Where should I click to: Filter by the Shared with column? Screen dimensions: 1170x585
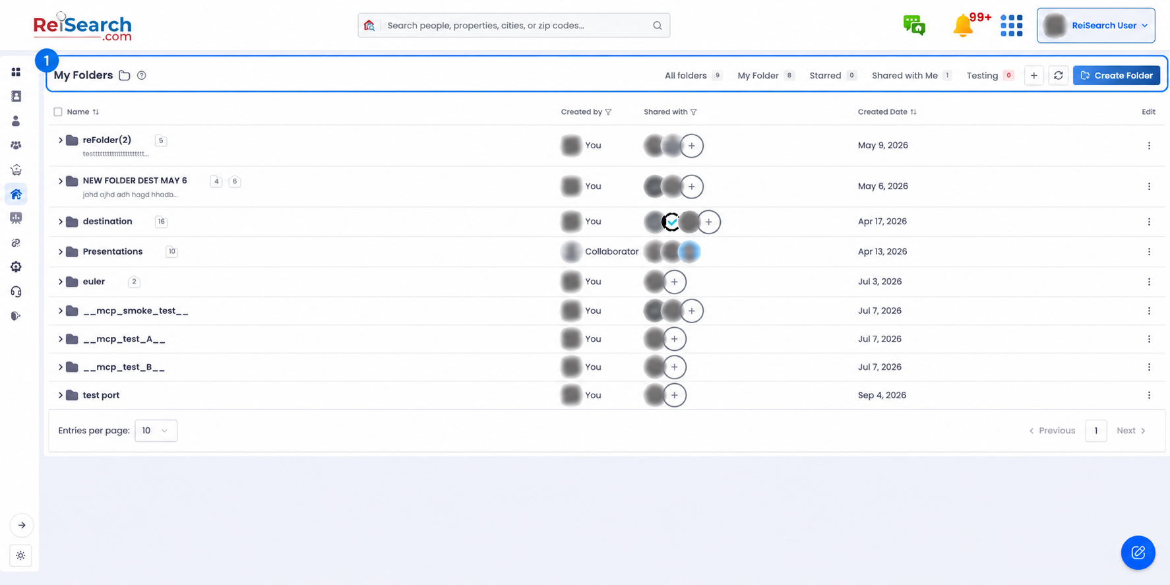tap(693, 112)
